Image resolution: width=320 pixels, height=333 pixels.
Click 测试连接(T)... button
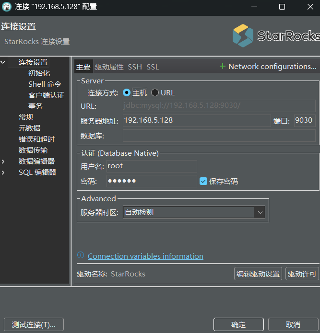click(34, 324)
